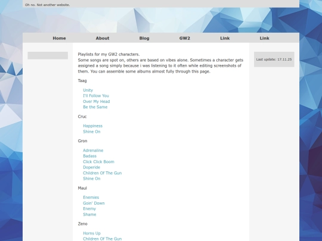Select the 'Gron' character heading
This screenshot has width=322, height=241.
(x=82, y=141)
